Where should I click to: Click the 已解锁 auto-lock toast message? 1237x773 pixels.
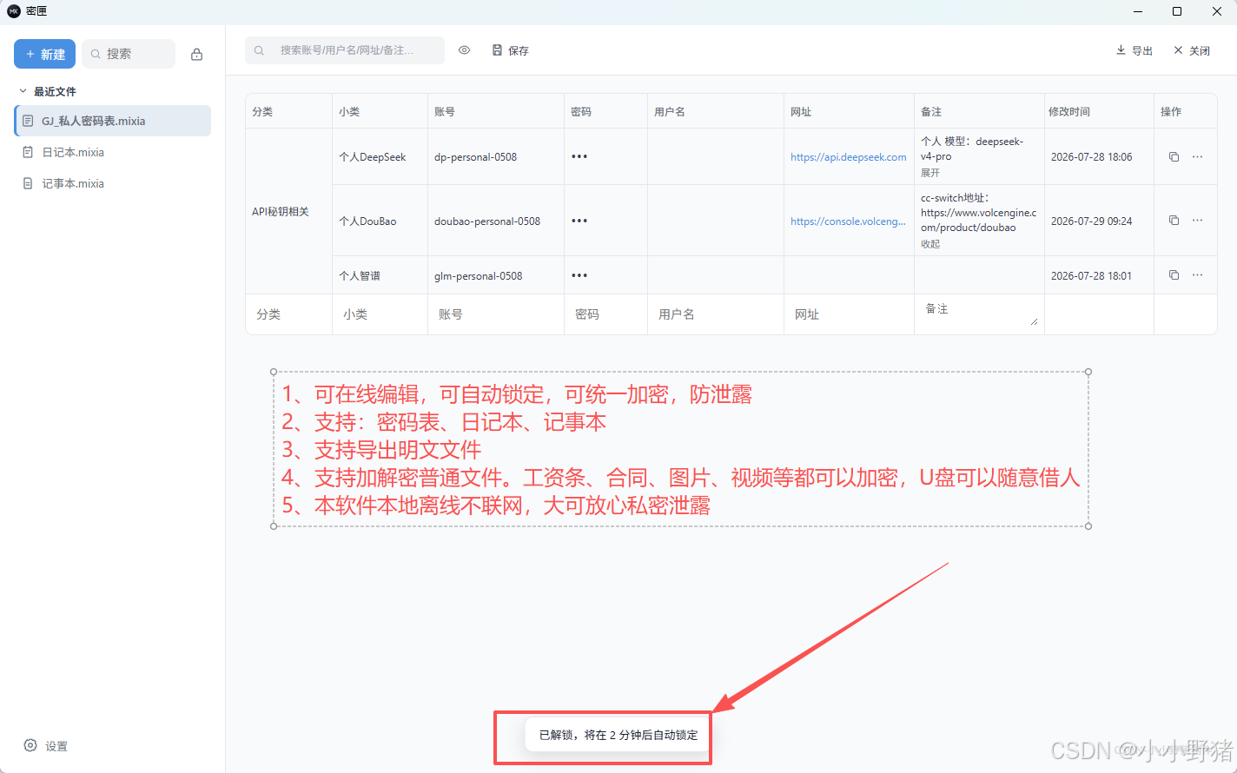pos(618,735)
